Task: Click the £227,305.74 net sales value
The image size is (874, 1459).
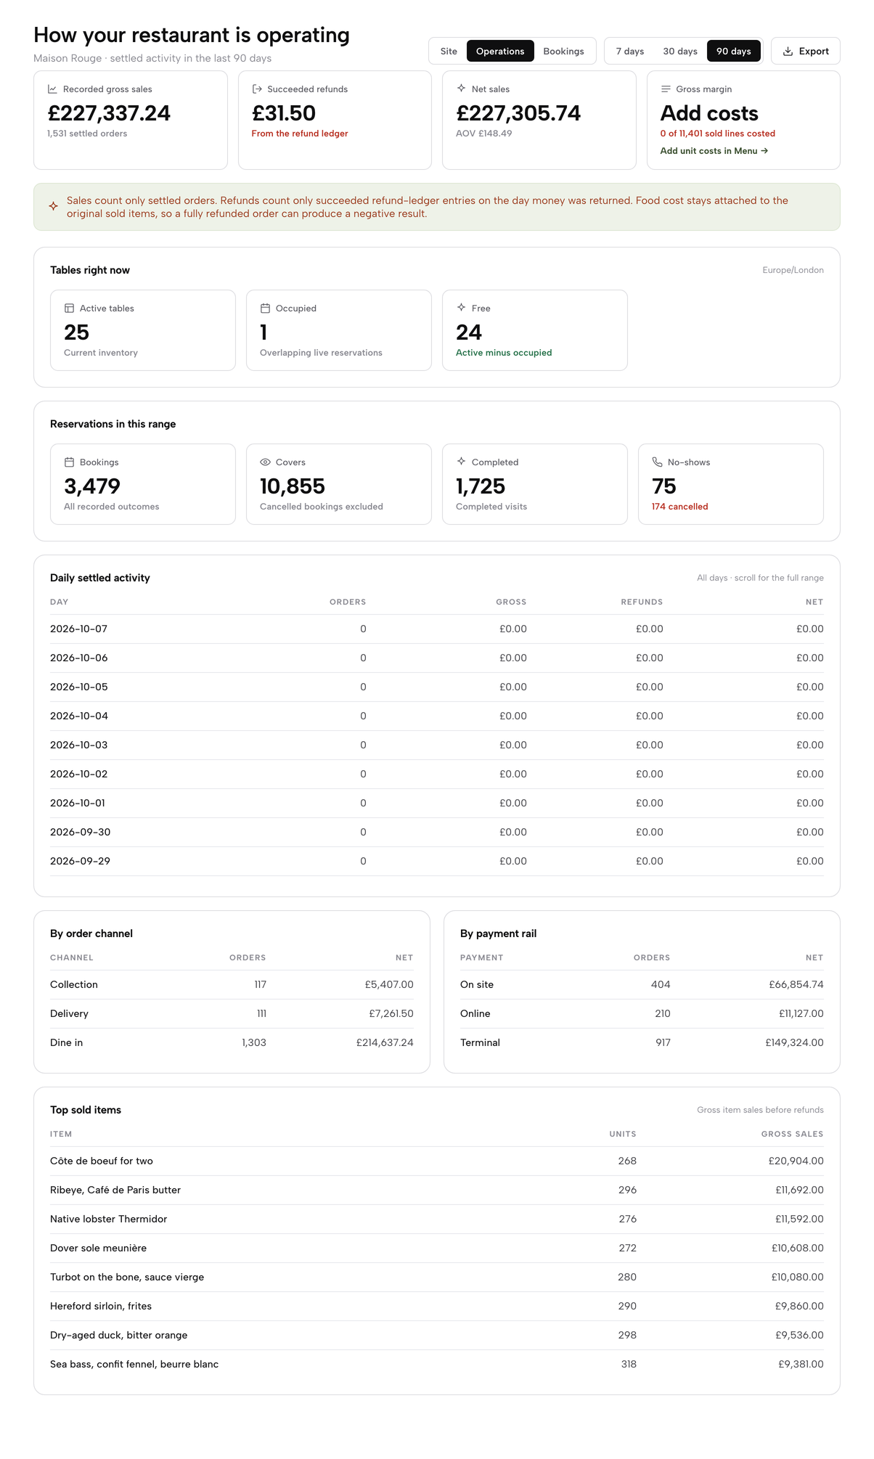Action: click(x=518, y=113)
